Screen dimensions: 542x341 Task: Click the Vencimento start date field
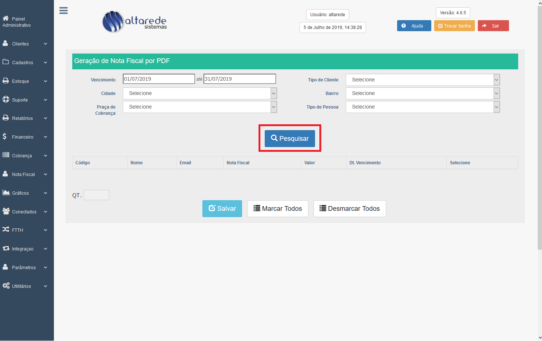(159, 79)
